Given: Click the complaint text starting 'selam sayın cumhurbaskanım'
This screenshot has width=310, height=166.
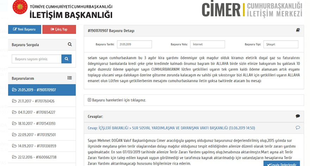Looking at the screenshot, I should [x=194, y=70].
